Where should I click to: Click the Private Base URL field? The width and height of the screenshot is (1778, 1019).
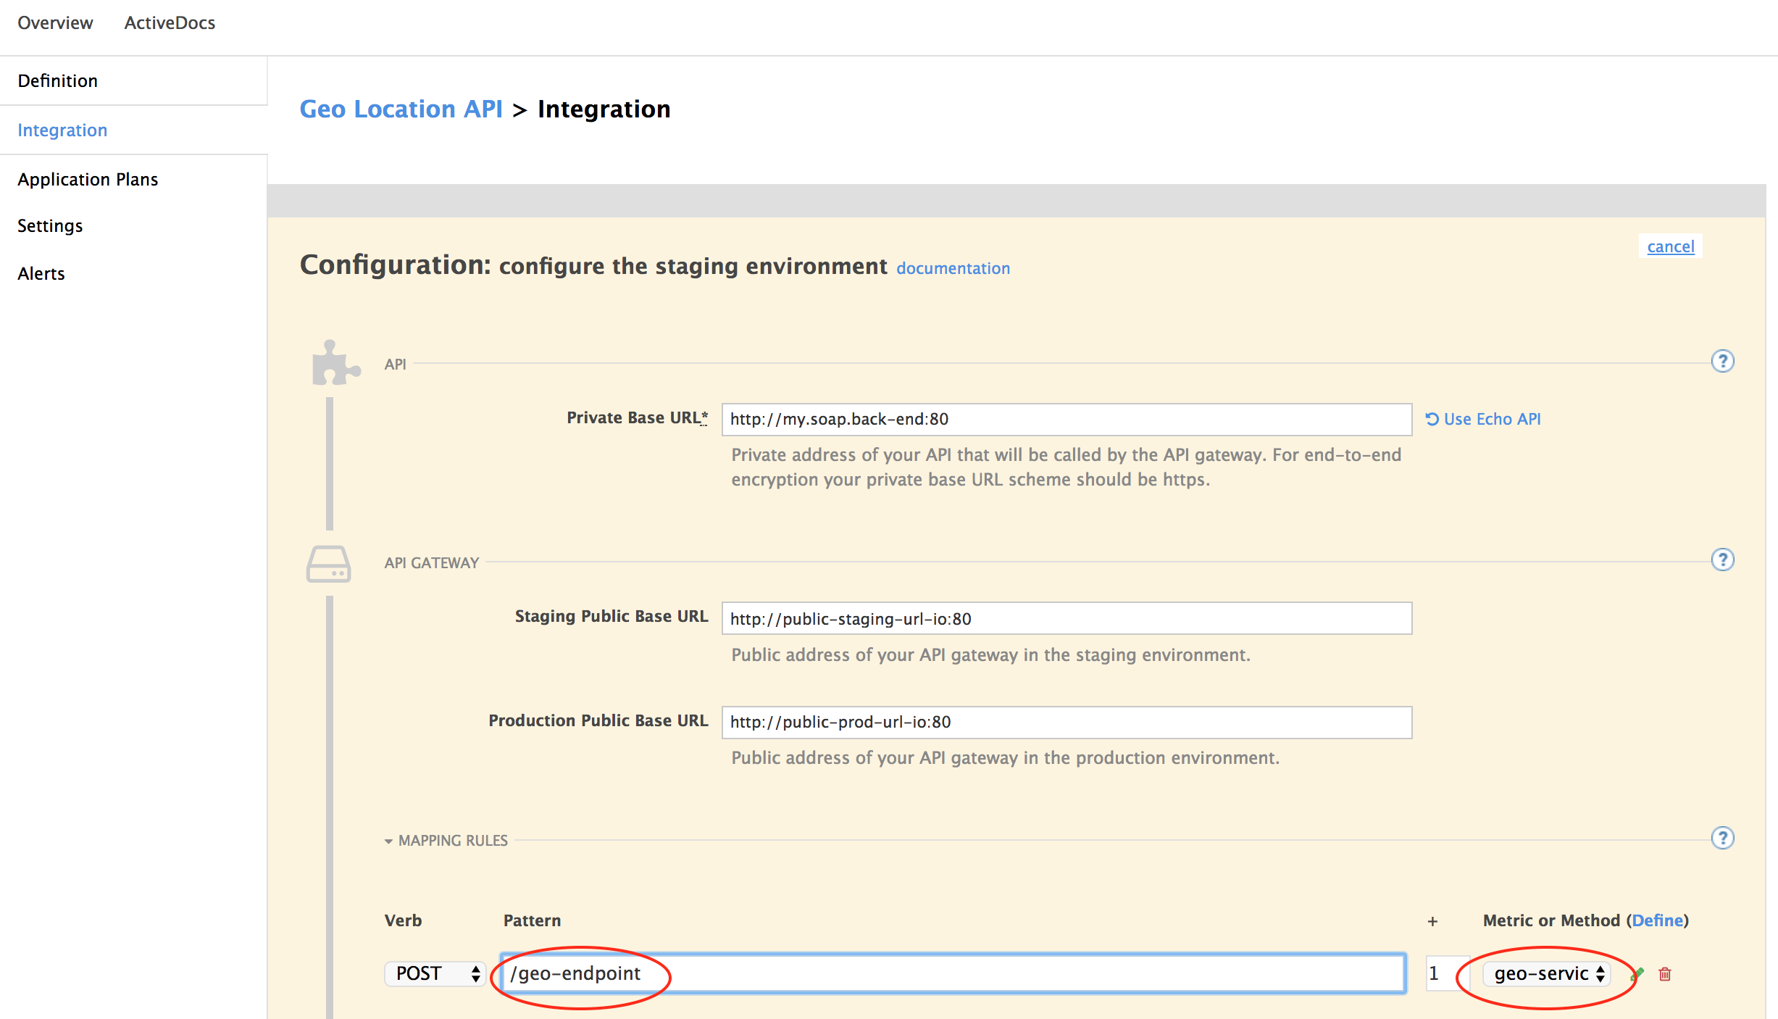pos(1066,419)
